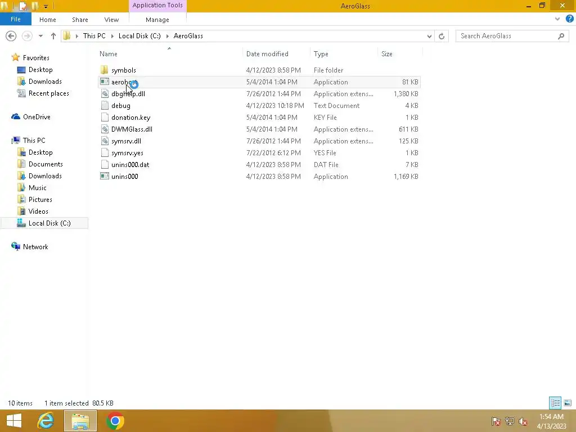Open Downloads under Favorites
Viewport: 576px width, 432px height.
coord(45,81)
